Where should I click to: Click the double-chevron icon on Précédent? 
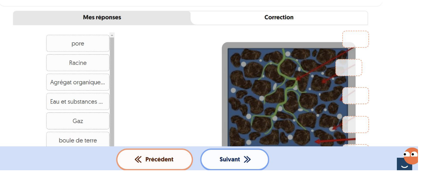click(x=138, y=159)
